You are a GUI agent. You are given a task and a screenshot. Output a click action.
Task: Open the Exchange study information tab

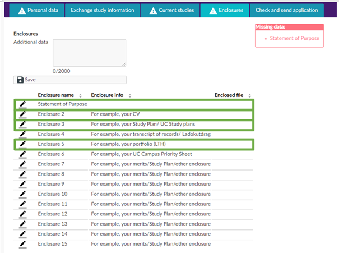pyautogui.click(x=101, y=10)
